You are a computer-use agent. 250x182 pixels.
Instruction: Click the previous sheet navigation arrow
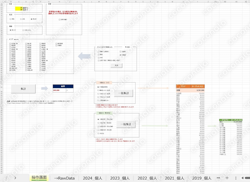(x=6, y=178)
